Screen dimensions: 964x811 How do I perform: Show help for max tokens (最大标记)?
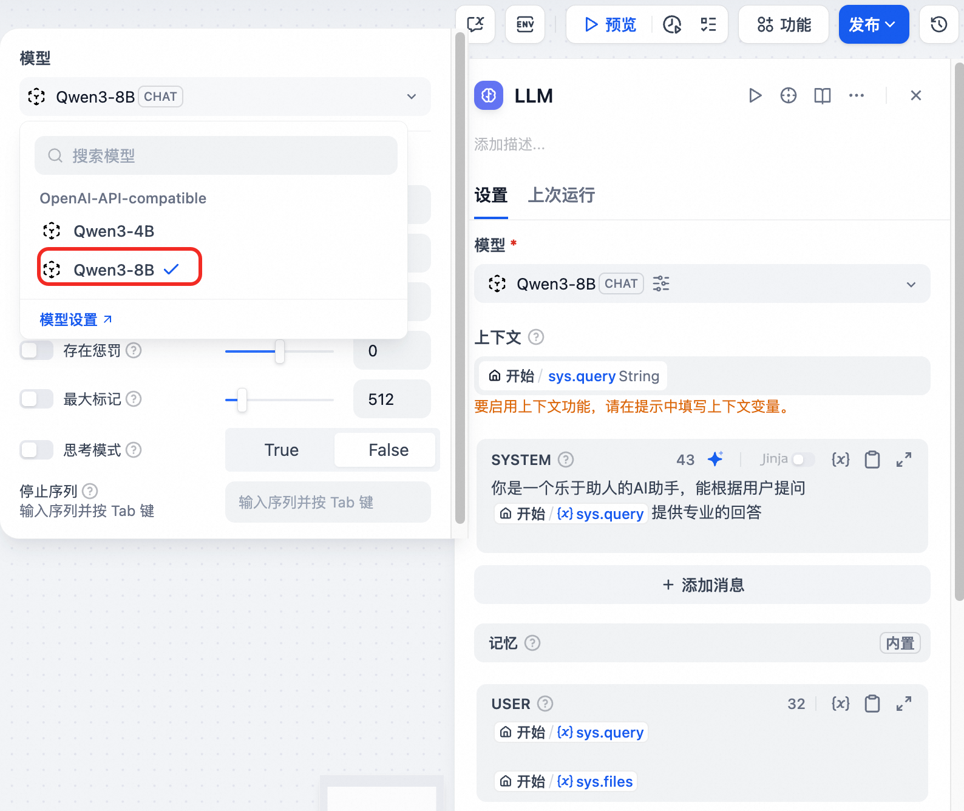134,399
